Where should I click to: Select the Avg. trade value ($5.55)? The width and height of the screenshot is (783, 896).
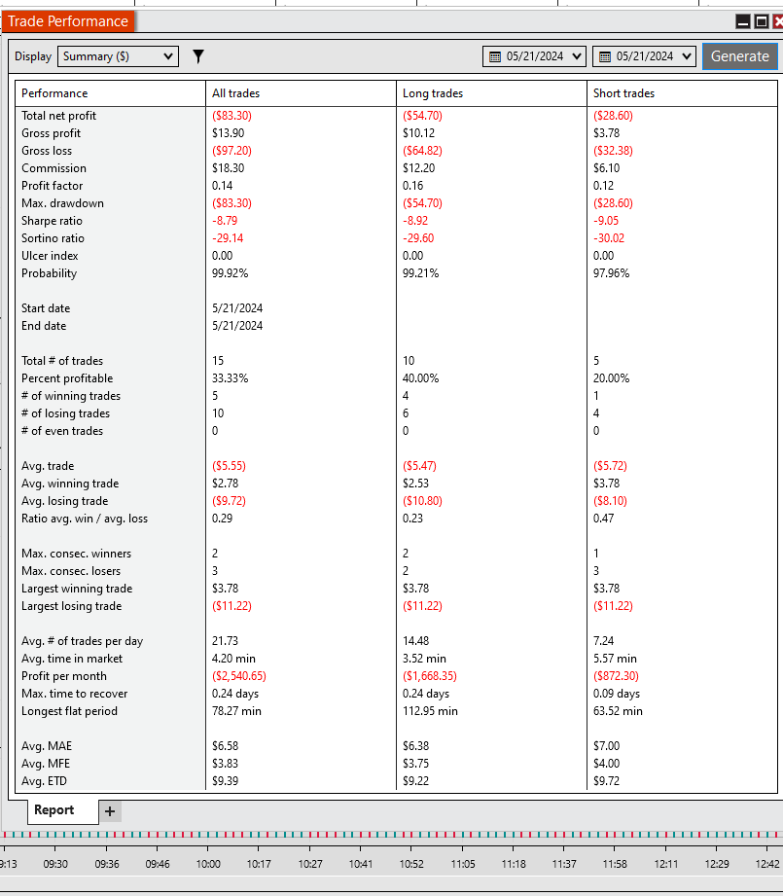[229, 466]
